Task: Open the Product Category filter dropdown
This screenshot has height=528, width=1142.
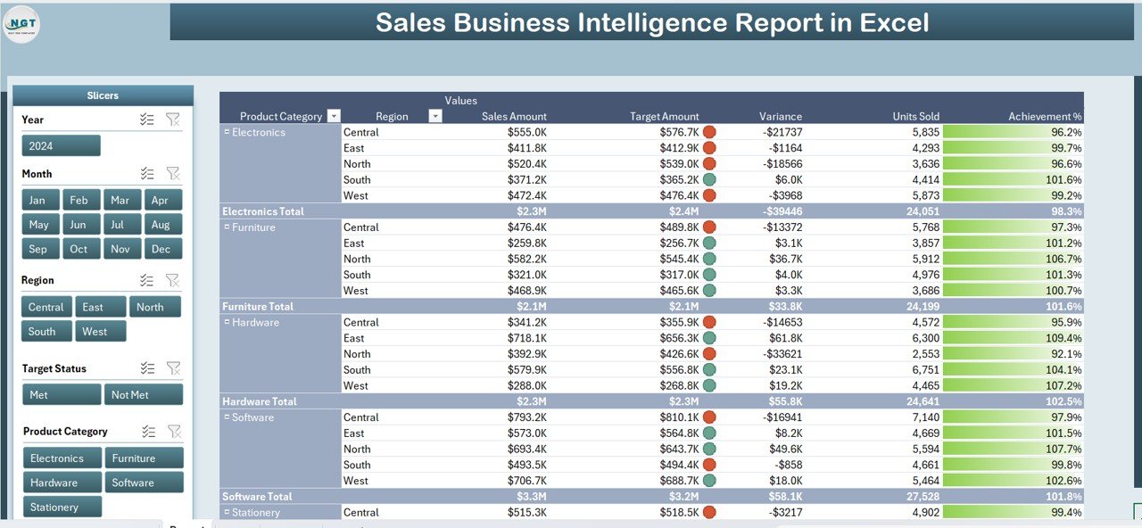Action: (x=334, y=116)
